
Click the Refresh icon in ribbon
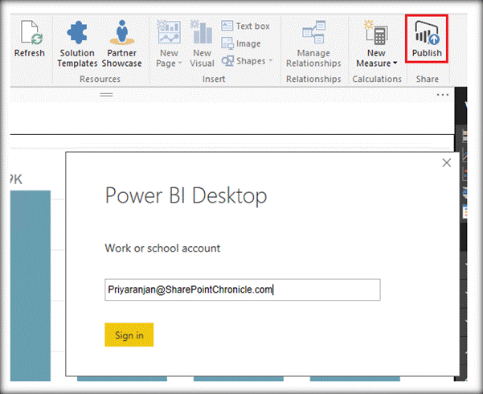coord(31,32)
